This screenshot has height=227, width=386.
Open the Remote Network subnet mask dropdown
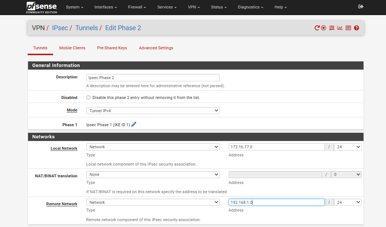pyautogui.click(x=347, y=202)
